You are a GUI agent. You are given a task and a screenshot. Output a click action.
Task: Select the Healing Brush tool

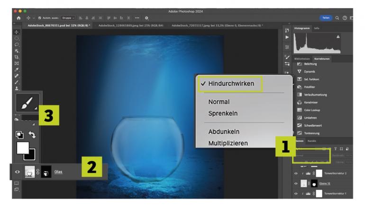click(17, 76)
